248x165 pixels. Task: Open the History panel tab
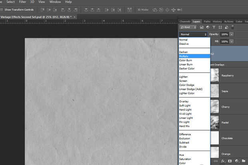tap(217, 21)
